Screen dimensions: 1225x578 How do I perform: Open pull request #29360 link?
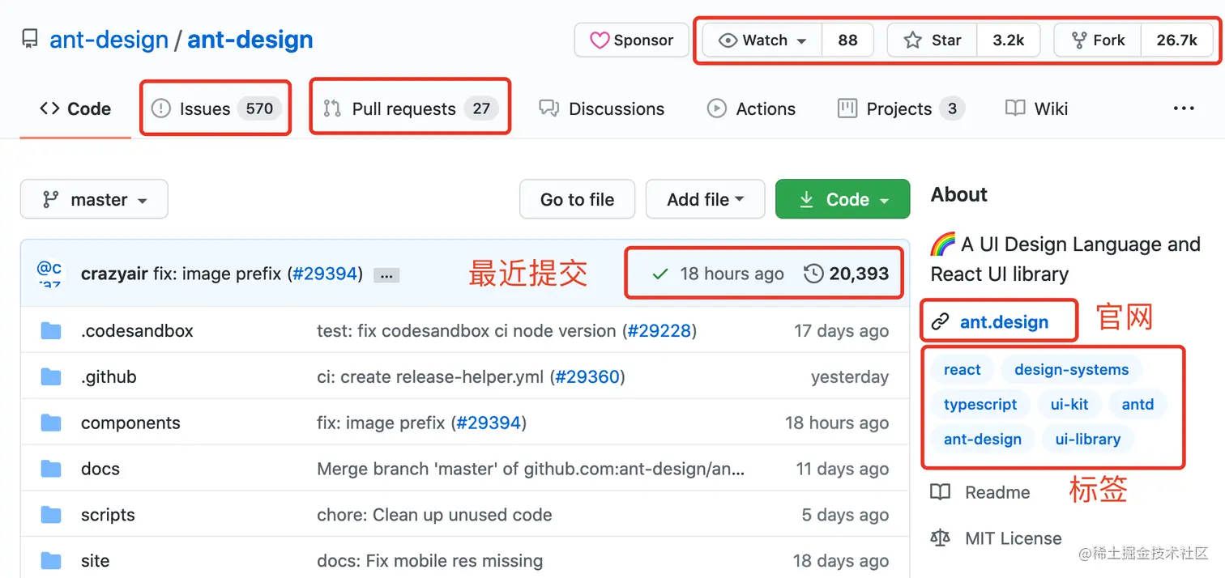click(x=587, y=376)
